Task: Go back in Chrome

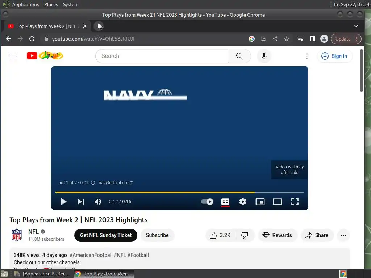Action: pyautogui.click(x=9, y=39)
